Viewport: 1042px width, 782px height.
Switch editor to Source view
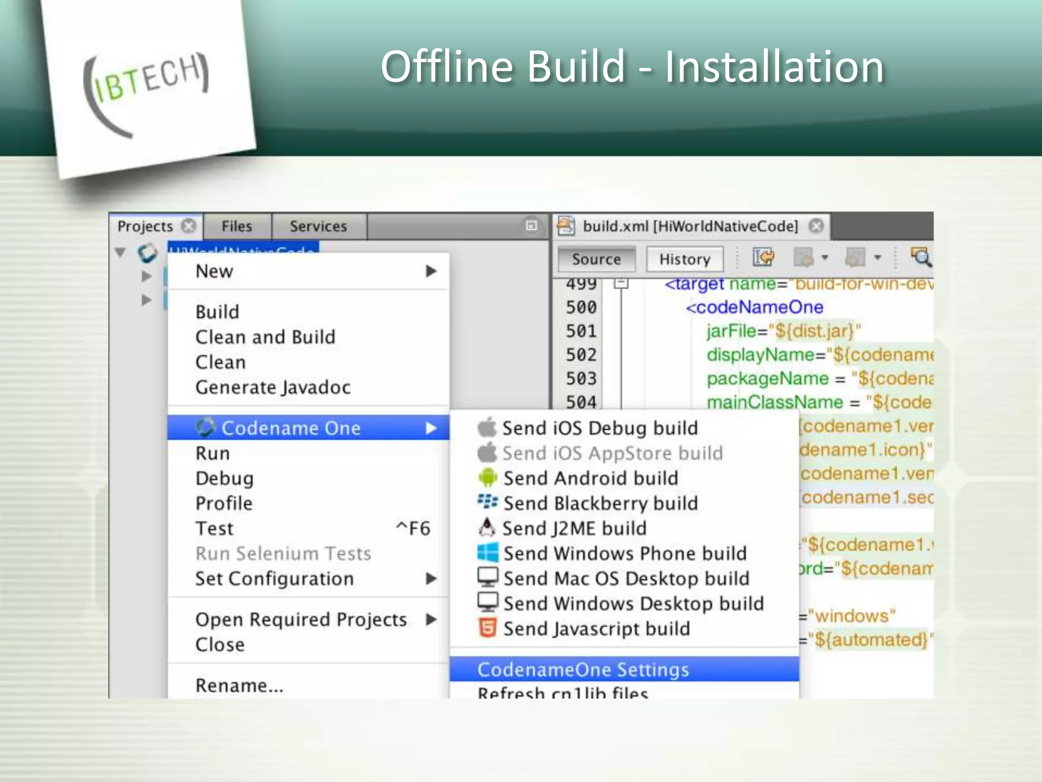[x=596, y=259]
